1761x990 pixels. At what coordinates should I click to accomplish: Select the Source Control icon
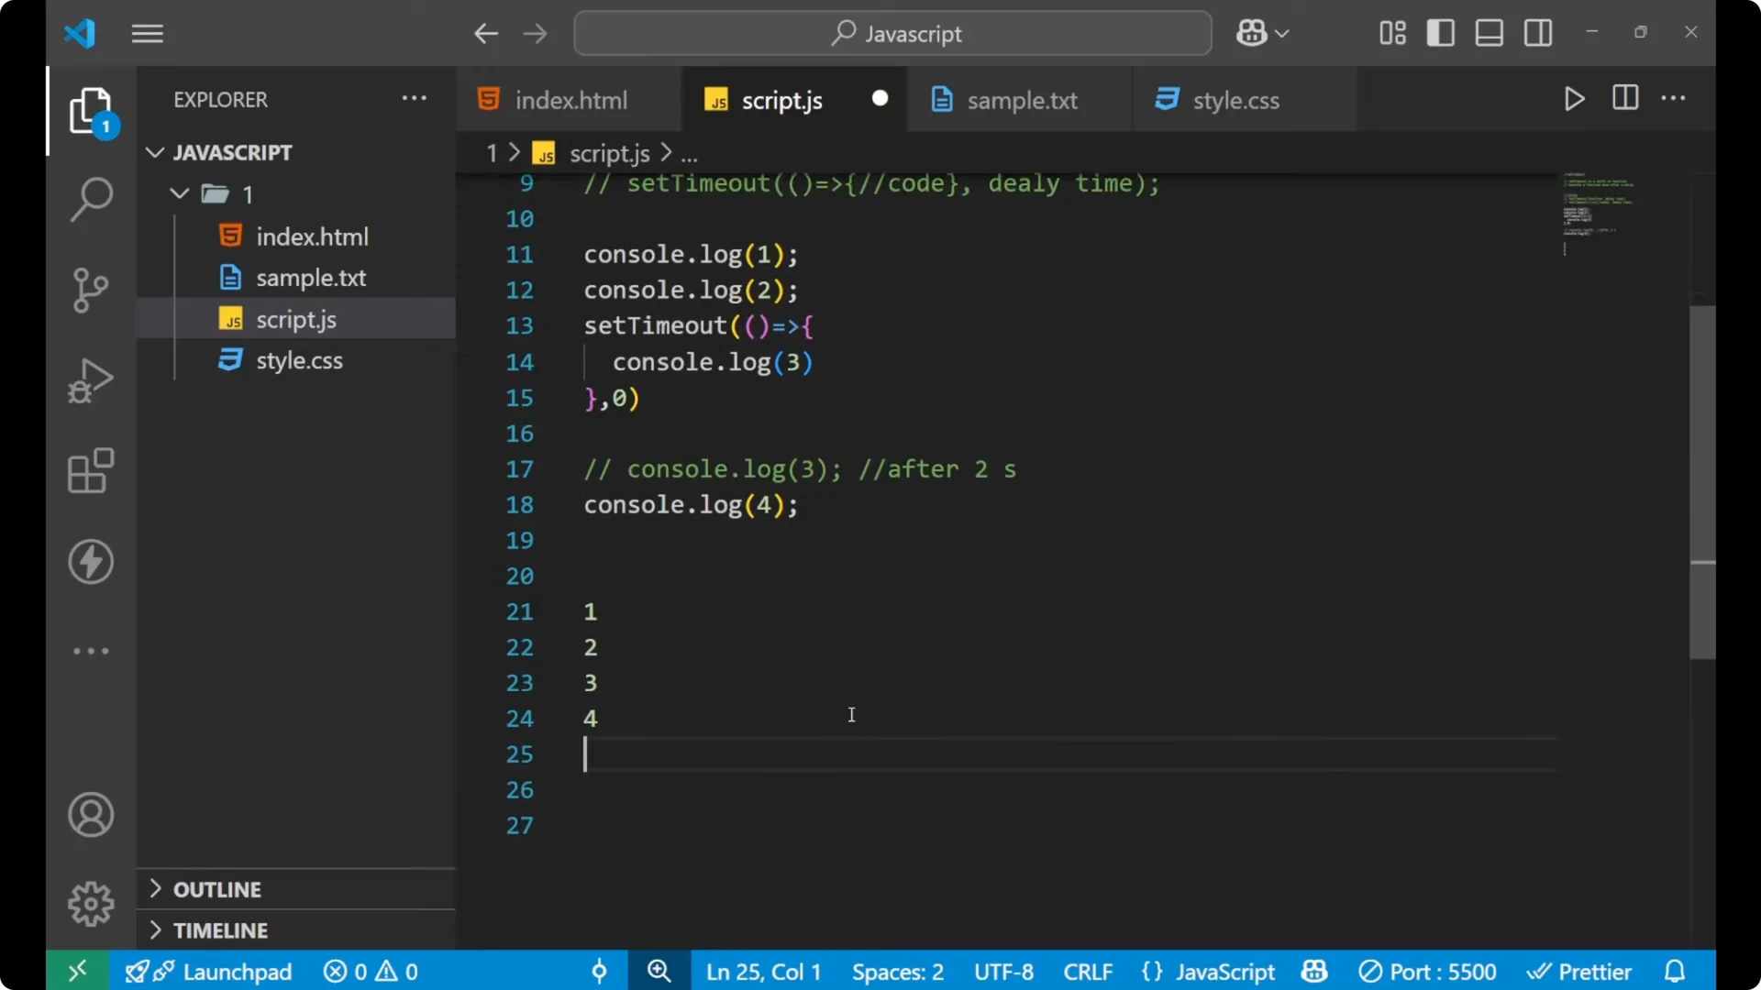(x=90, y=289)
